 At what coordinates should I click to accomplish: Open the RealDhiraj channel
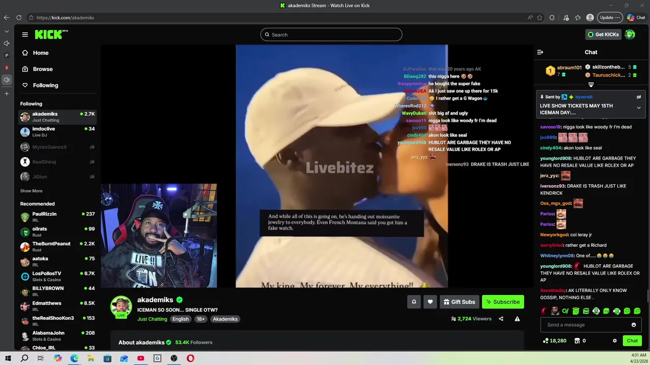(x=57, y=162)
